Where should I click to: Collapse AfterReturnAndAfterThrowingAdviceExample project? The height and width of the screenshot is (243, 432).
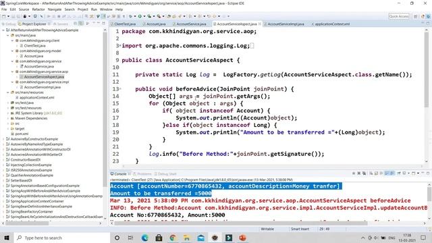[3, 30]
